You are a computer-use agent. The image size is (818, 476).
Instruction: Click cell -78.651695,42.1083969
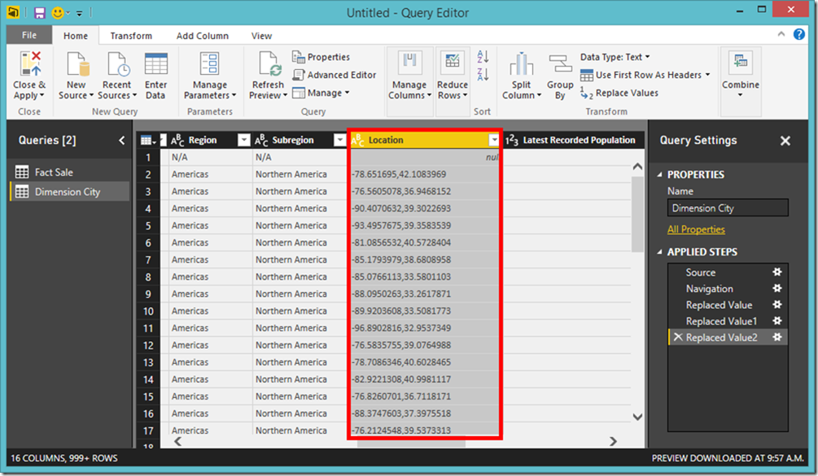tap(424, 174)
